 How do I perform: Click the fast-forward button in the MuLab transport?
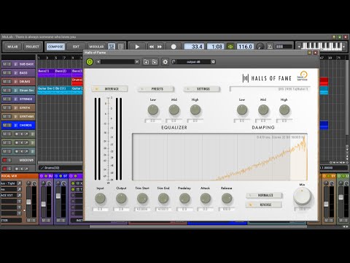160,47
